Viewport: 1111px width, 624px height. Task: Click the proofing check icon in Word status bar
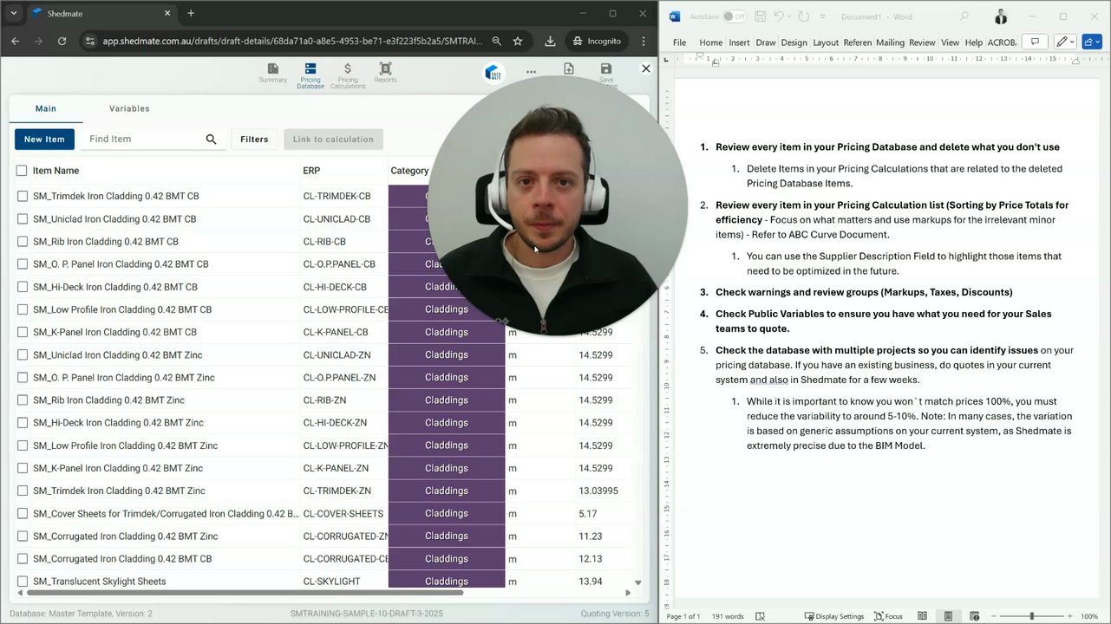(760, 616)
